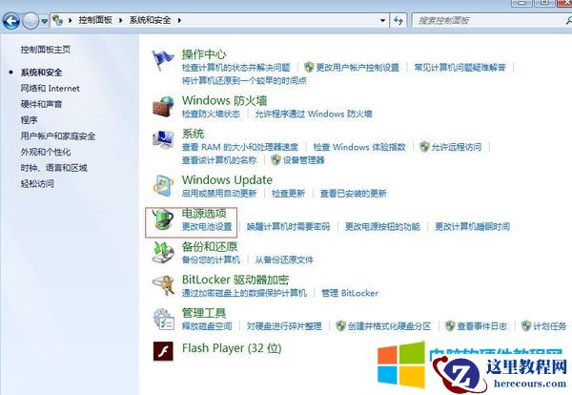The width and height of the screenshot is (572, 395).
Task: Click 更改计算机睡眠时间 link
Action: [x=473, y=227]
